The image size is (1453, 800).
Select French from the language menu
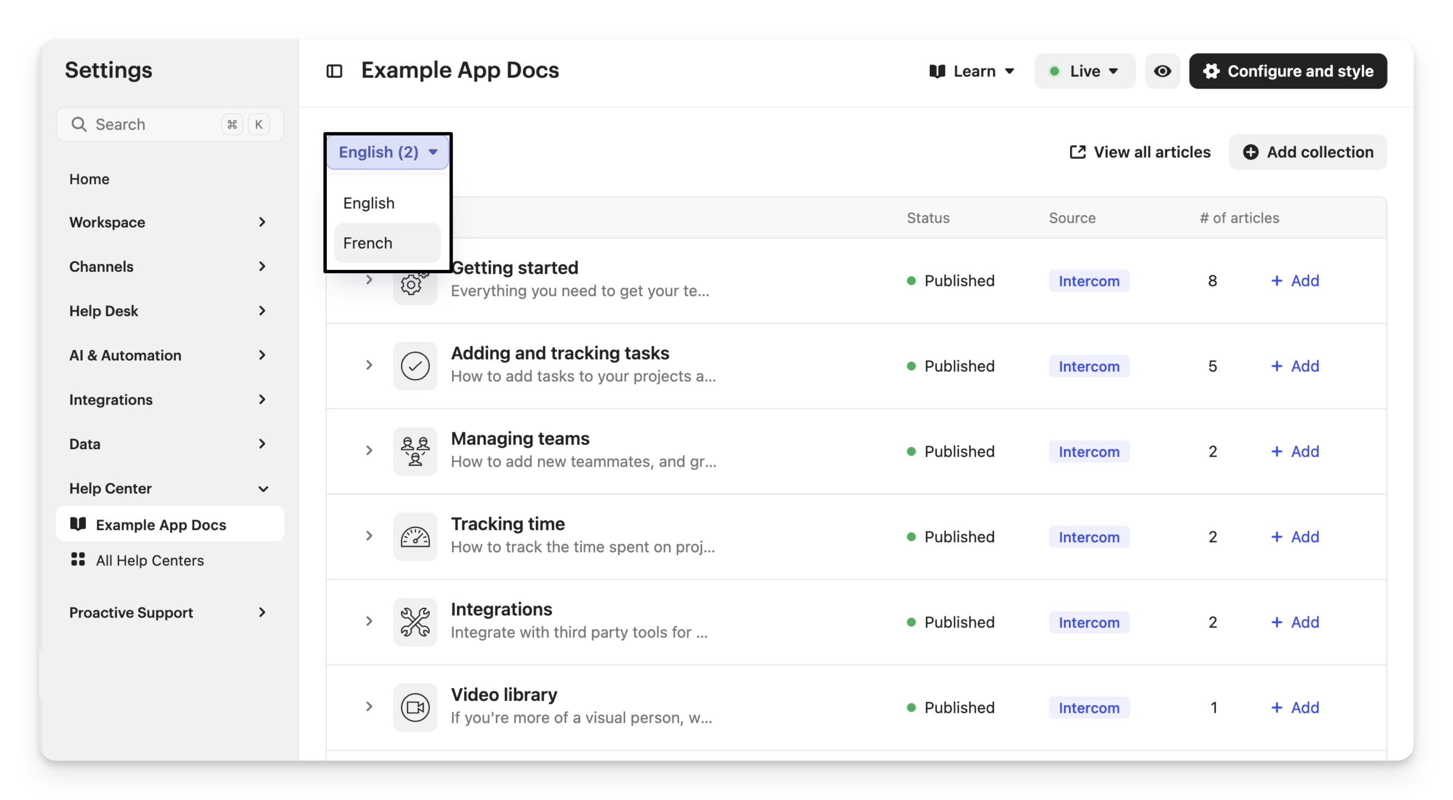(368, 243)
